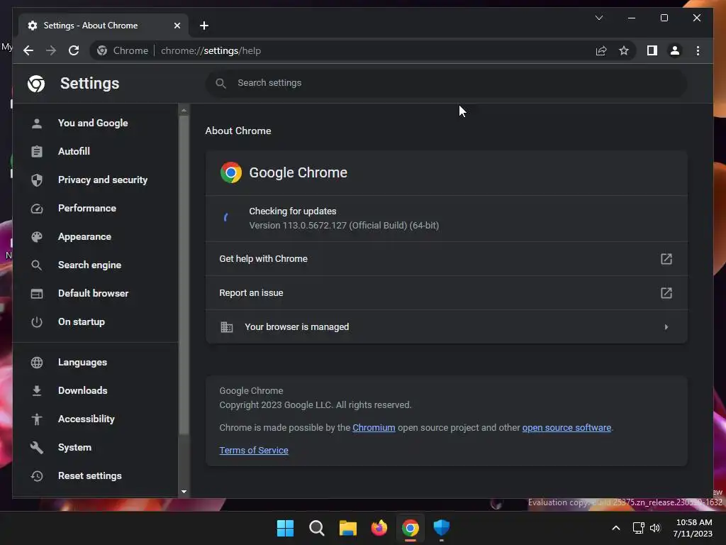Click external link icon for Report an issue
The width and height of the screenshot is (726, 545).
coord(666,293)
